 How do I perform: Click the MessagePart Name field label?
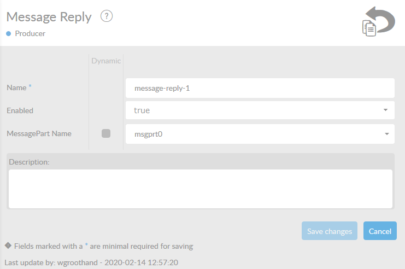click(39, 133)
